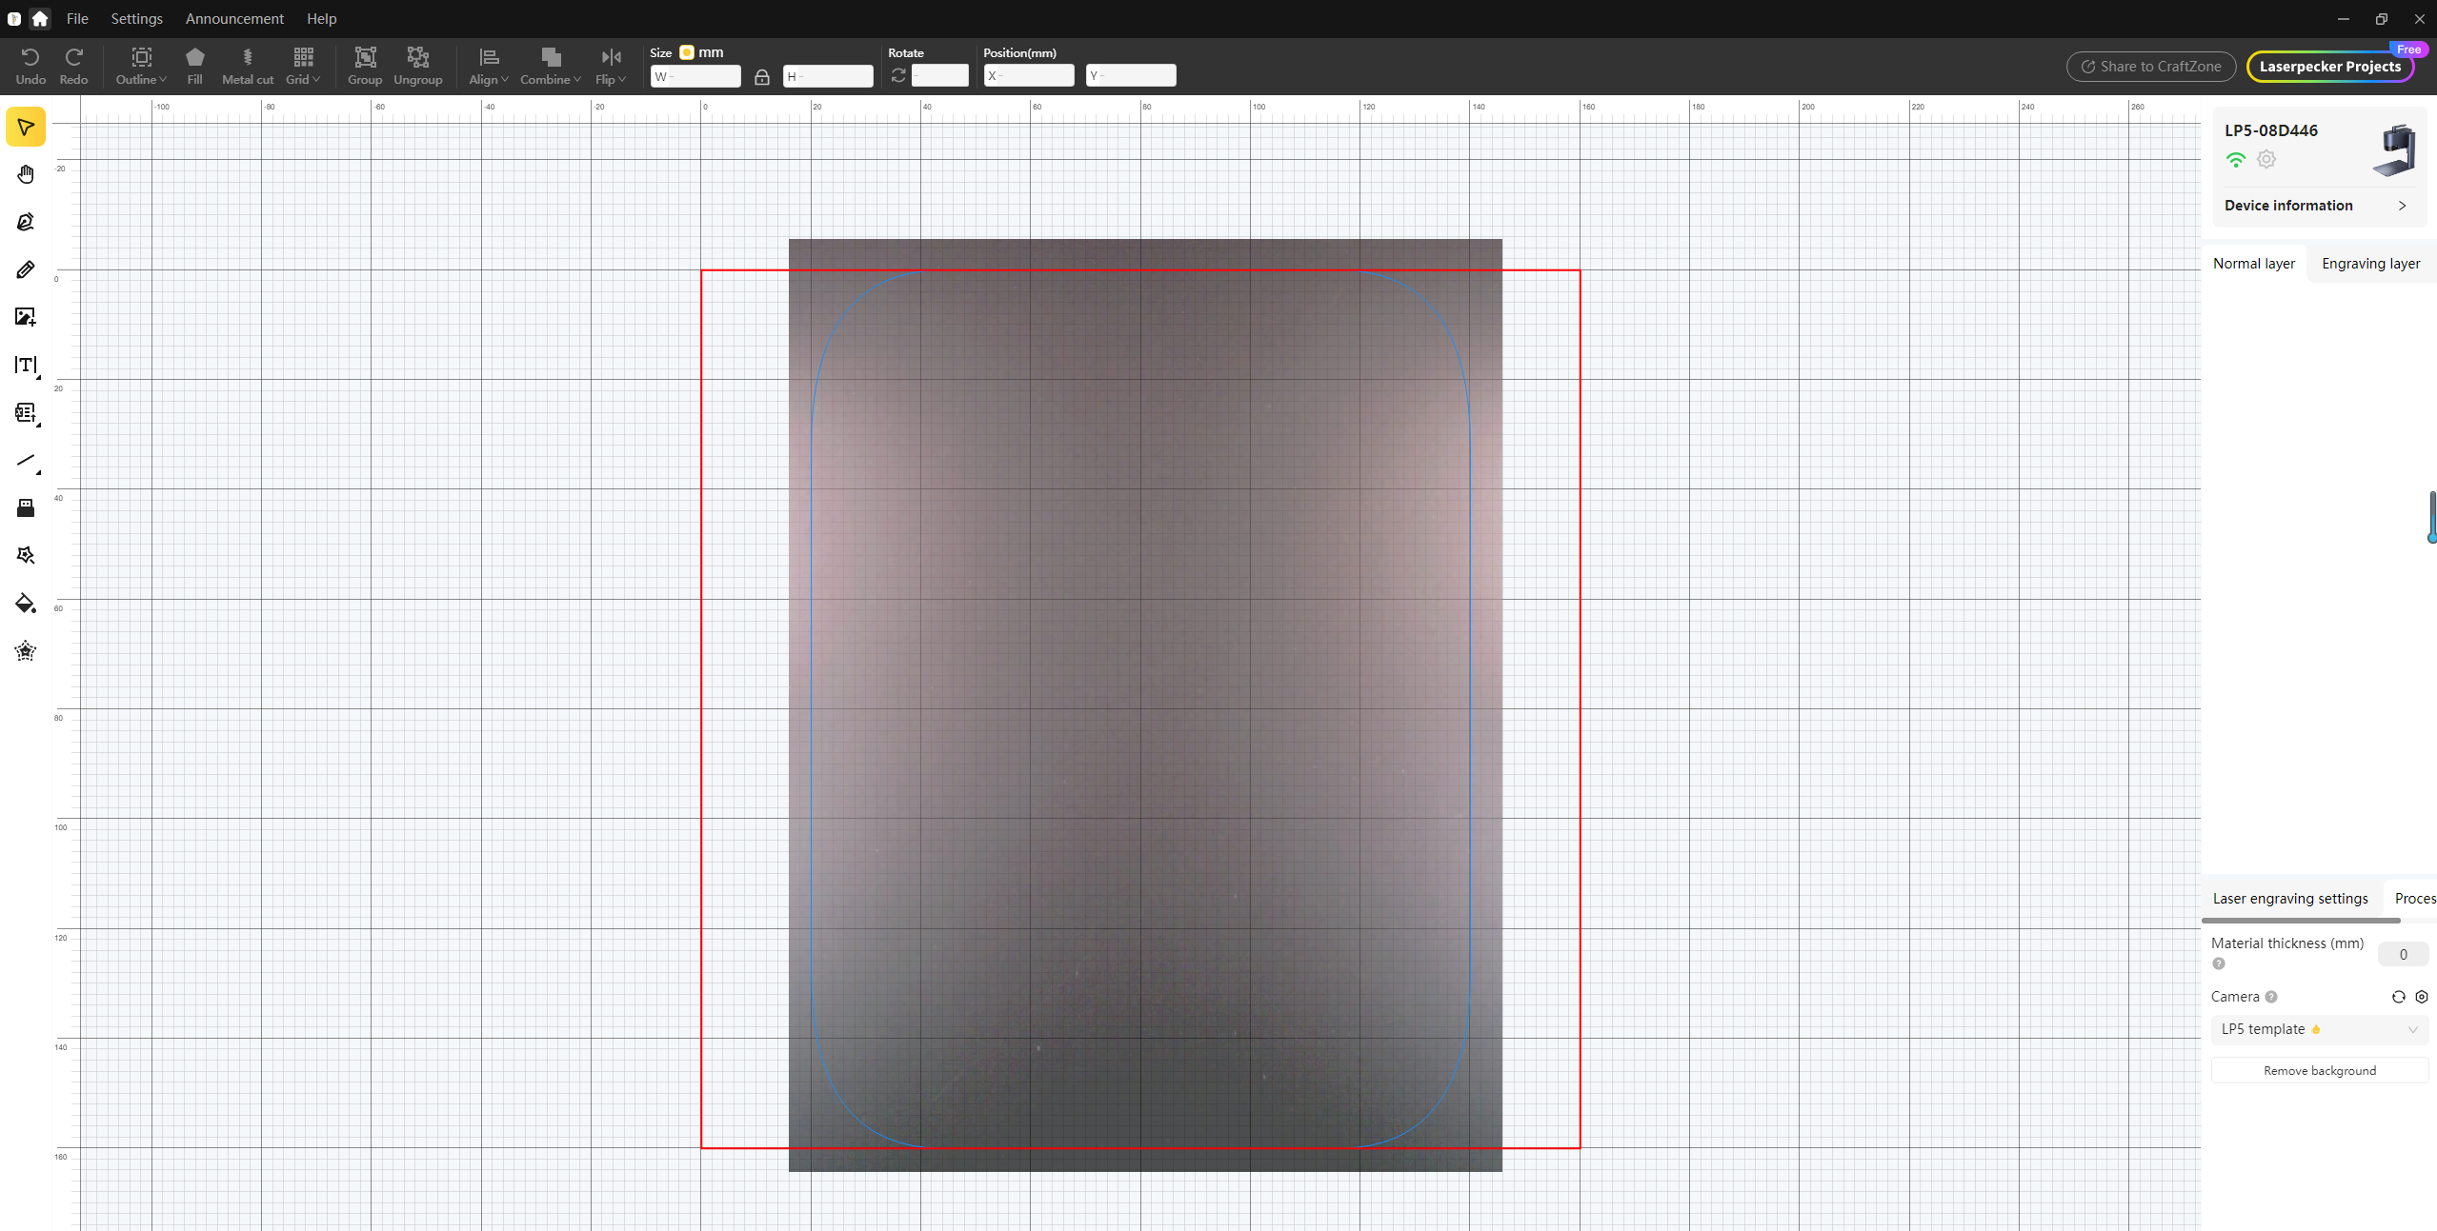Click the Remove background button
This screenshot has width=2437, height=1231.
2319,1071
